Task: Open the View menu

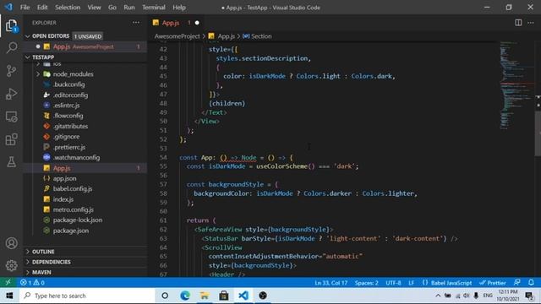Action: click(94, 8)
